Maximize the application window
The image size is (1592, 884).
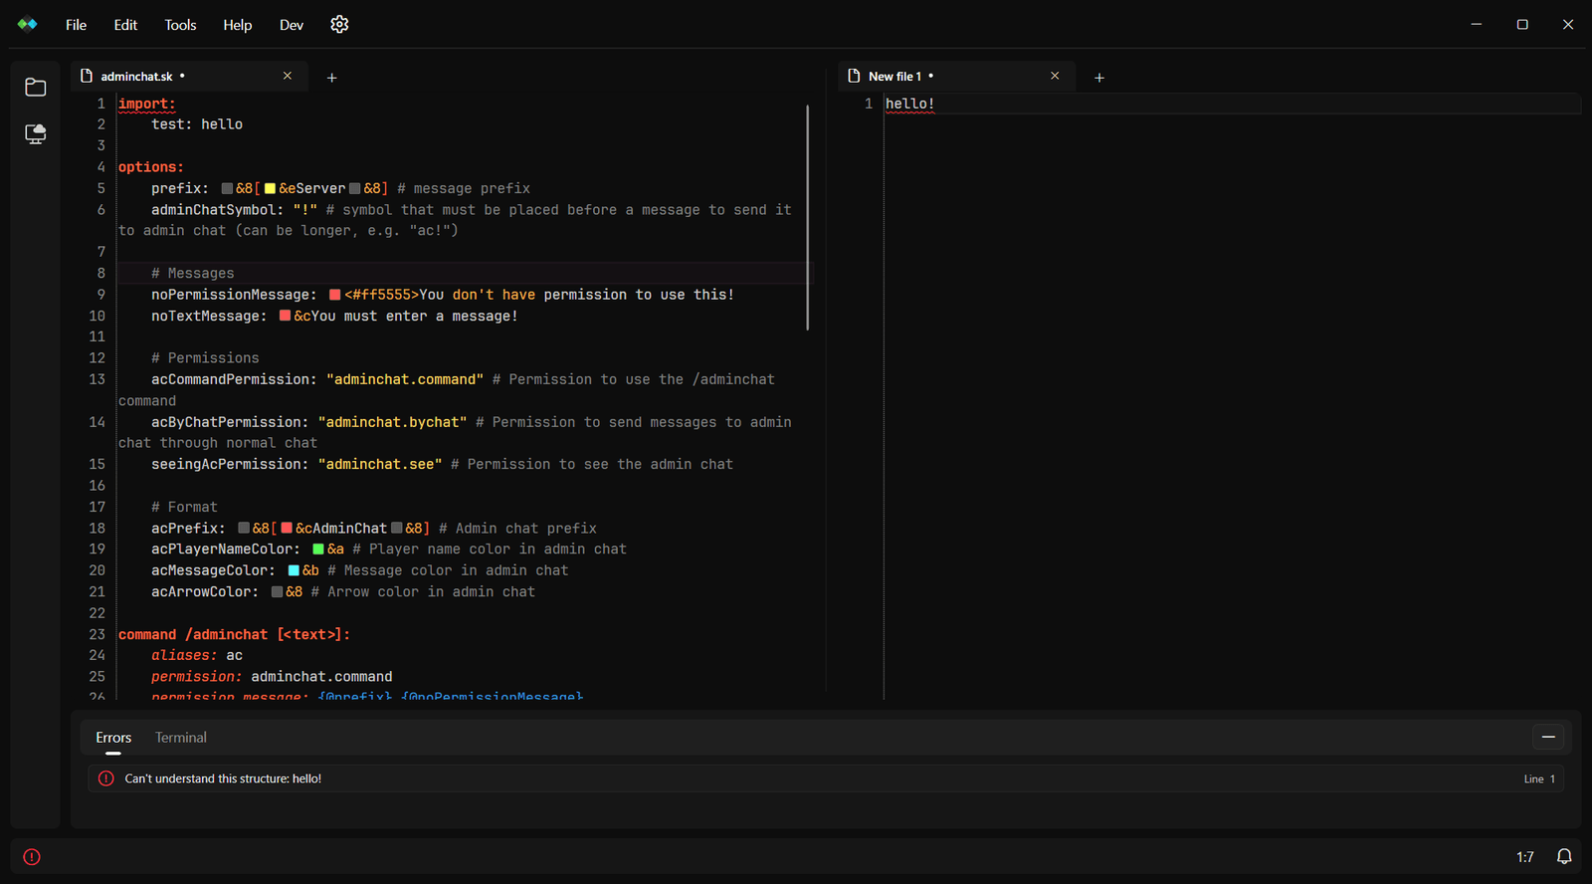1522,24
